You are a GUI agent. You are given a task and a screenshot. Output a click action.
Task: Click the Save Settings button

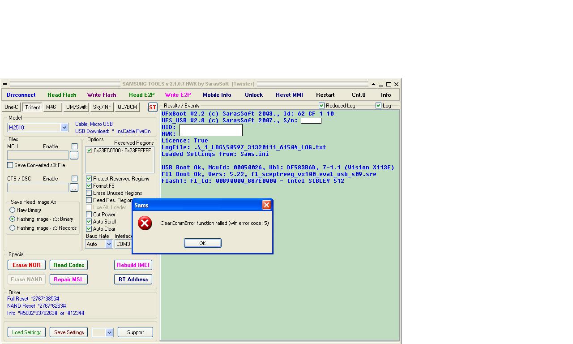pyautogui.click(x=69, y=332)
